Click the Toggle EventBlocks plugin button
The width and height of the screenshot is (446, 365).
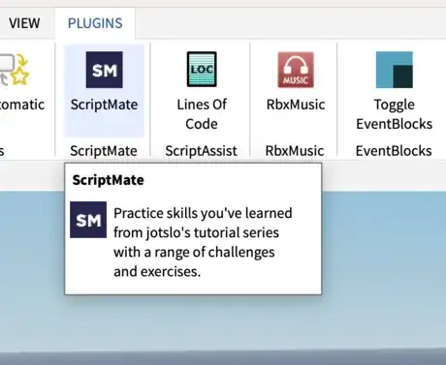point(394,90)
